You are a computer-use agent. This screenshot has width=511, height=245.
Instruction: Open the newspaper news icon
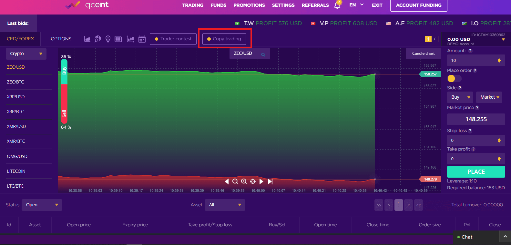point(118,39)
